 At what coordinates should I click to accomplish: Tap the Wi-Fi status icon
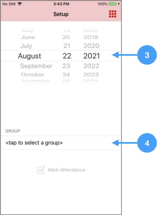coord(20,4)
